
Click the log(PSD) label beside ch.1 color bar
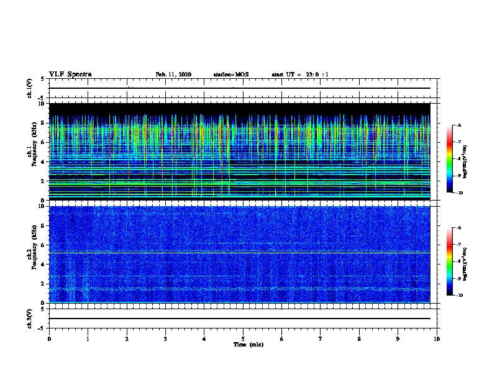465,162
